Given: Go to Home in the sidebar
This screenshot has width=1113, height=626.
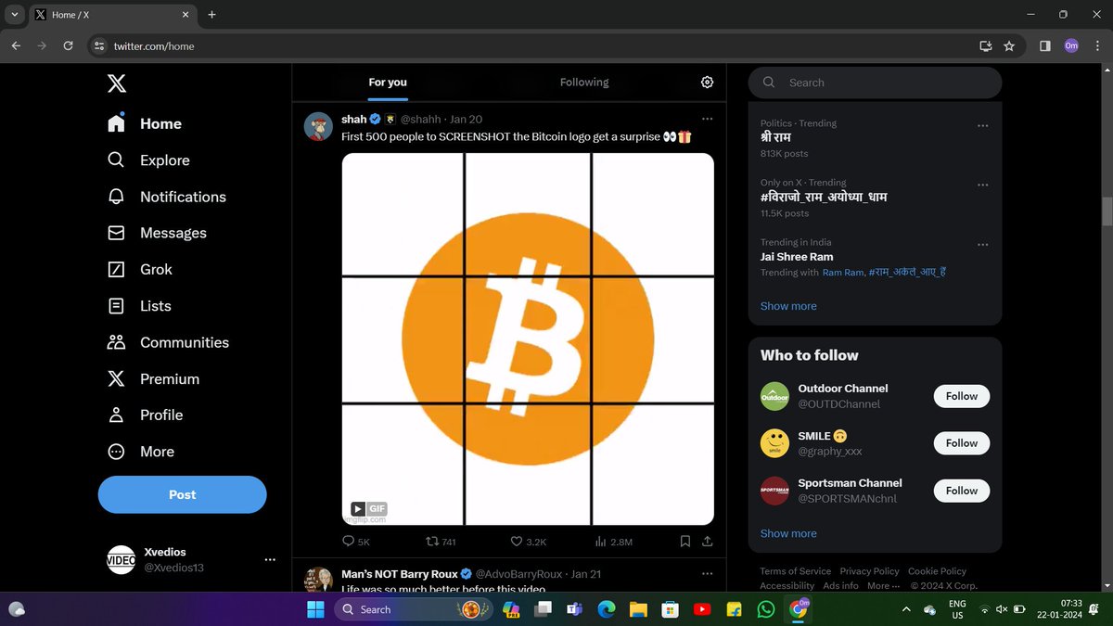Looking at the screenshot, I should pos(144,123).
